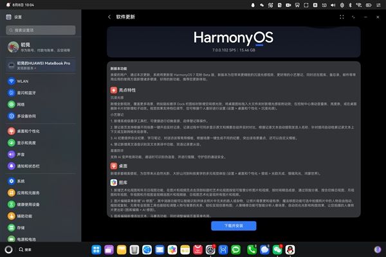Open WLAN settings
Screen dimensions: 386x257
[41, 81]
